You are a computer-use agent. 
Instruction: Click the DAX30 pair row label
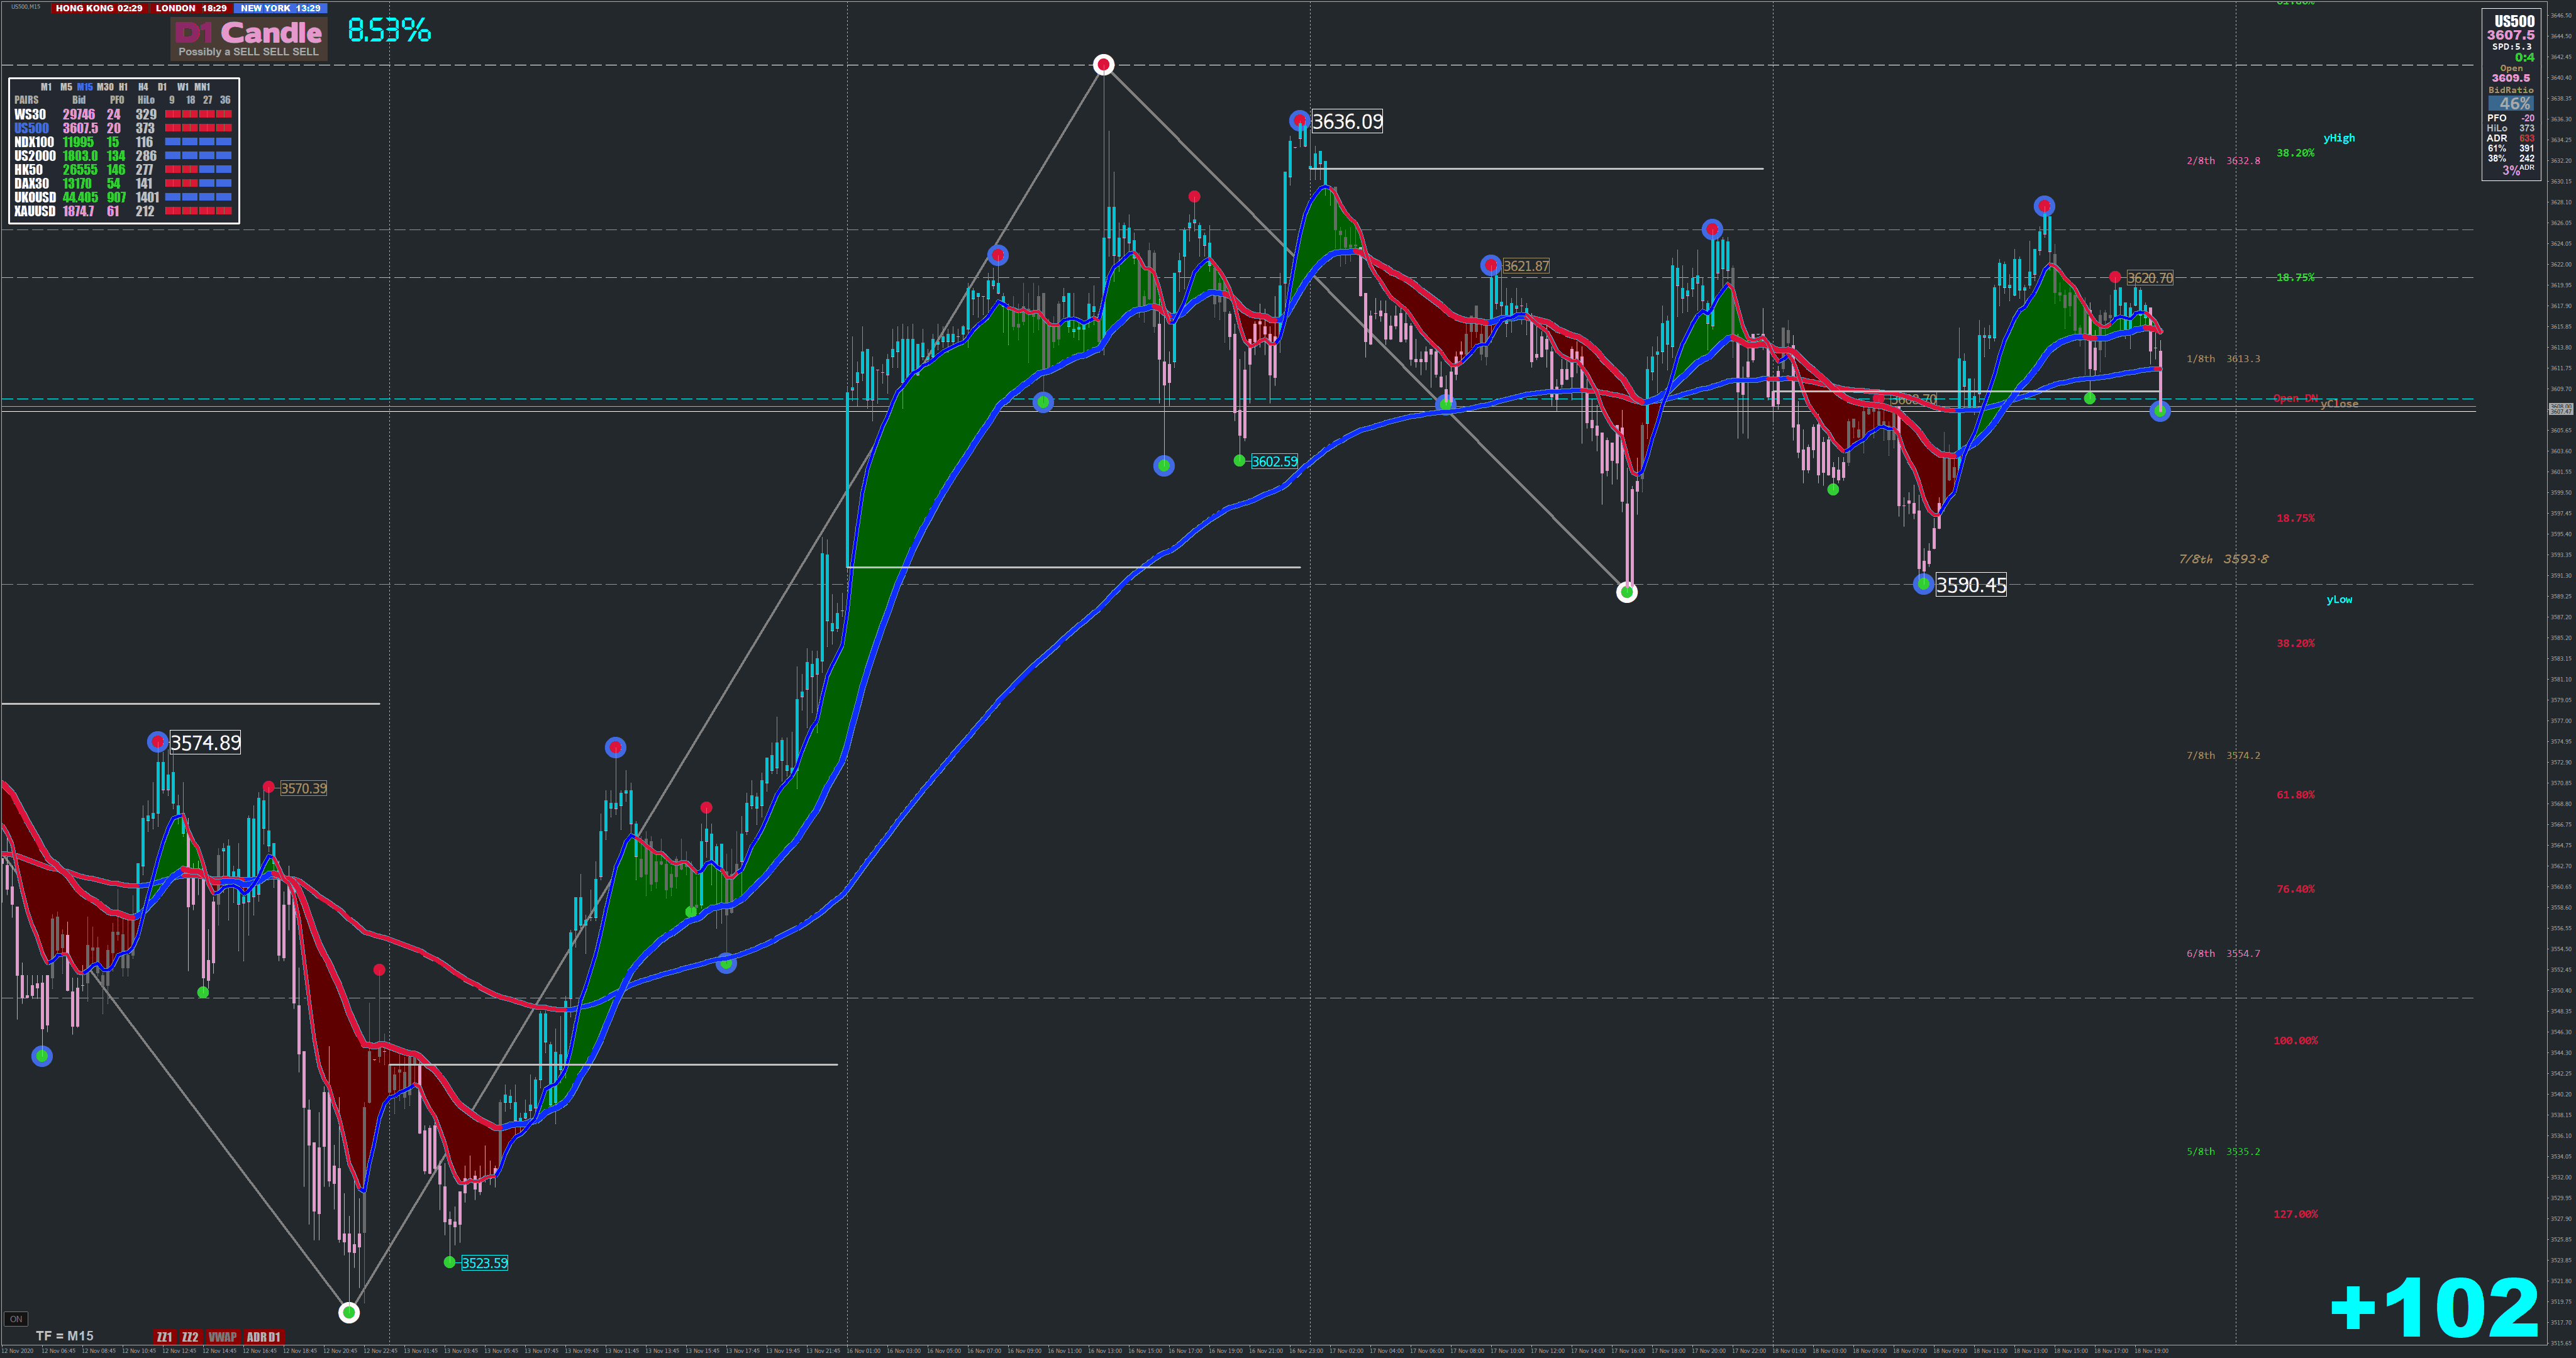click(31, 183)
